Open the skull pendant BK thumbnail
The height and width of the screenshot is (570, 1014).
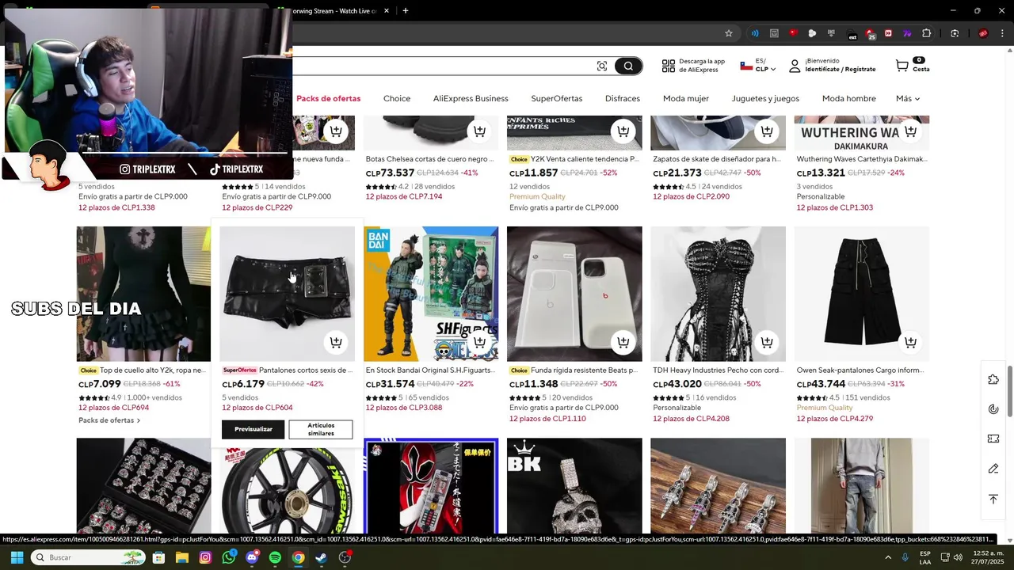[x=574, y=485]
